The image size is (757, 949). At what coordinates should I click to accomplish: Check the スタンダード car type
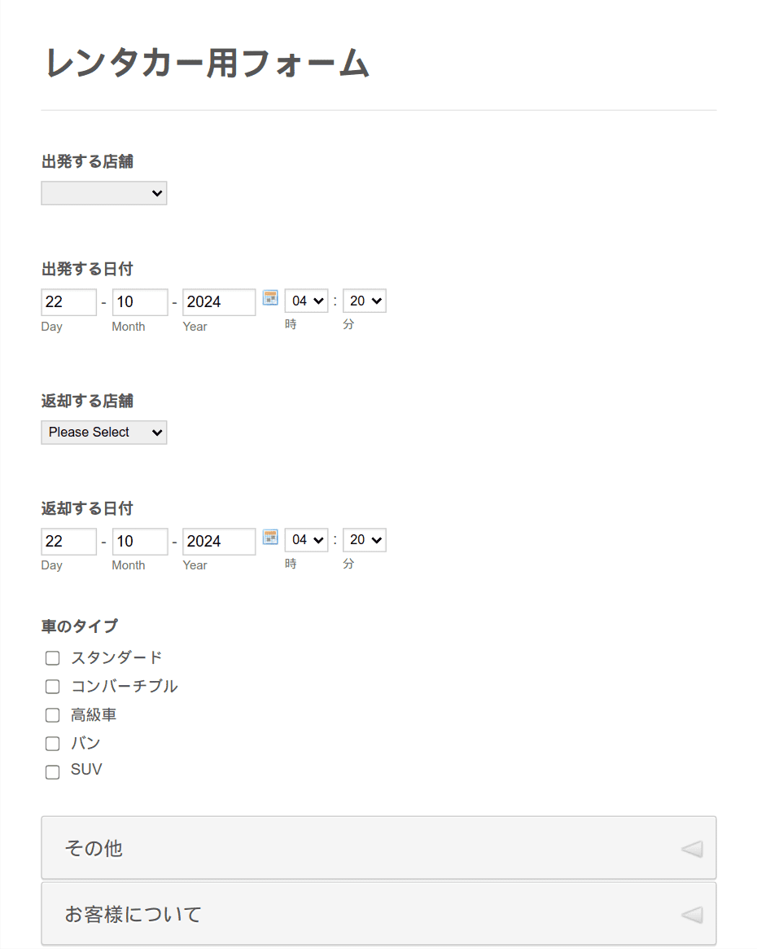pos(53,658)
